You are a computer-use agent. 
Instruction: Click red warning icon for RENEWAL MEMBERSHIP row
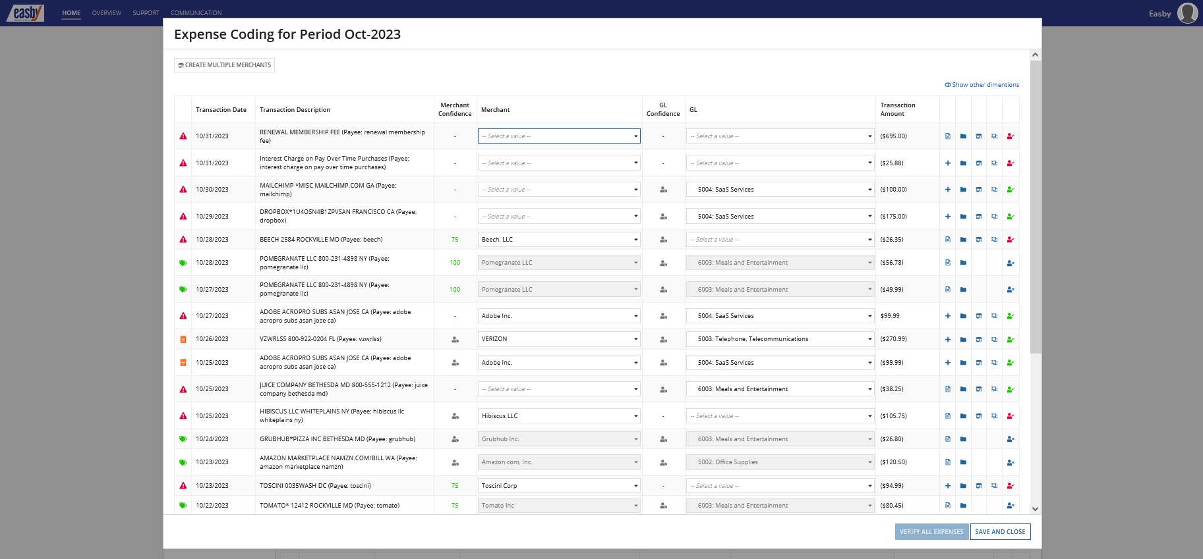click(183, 136)
